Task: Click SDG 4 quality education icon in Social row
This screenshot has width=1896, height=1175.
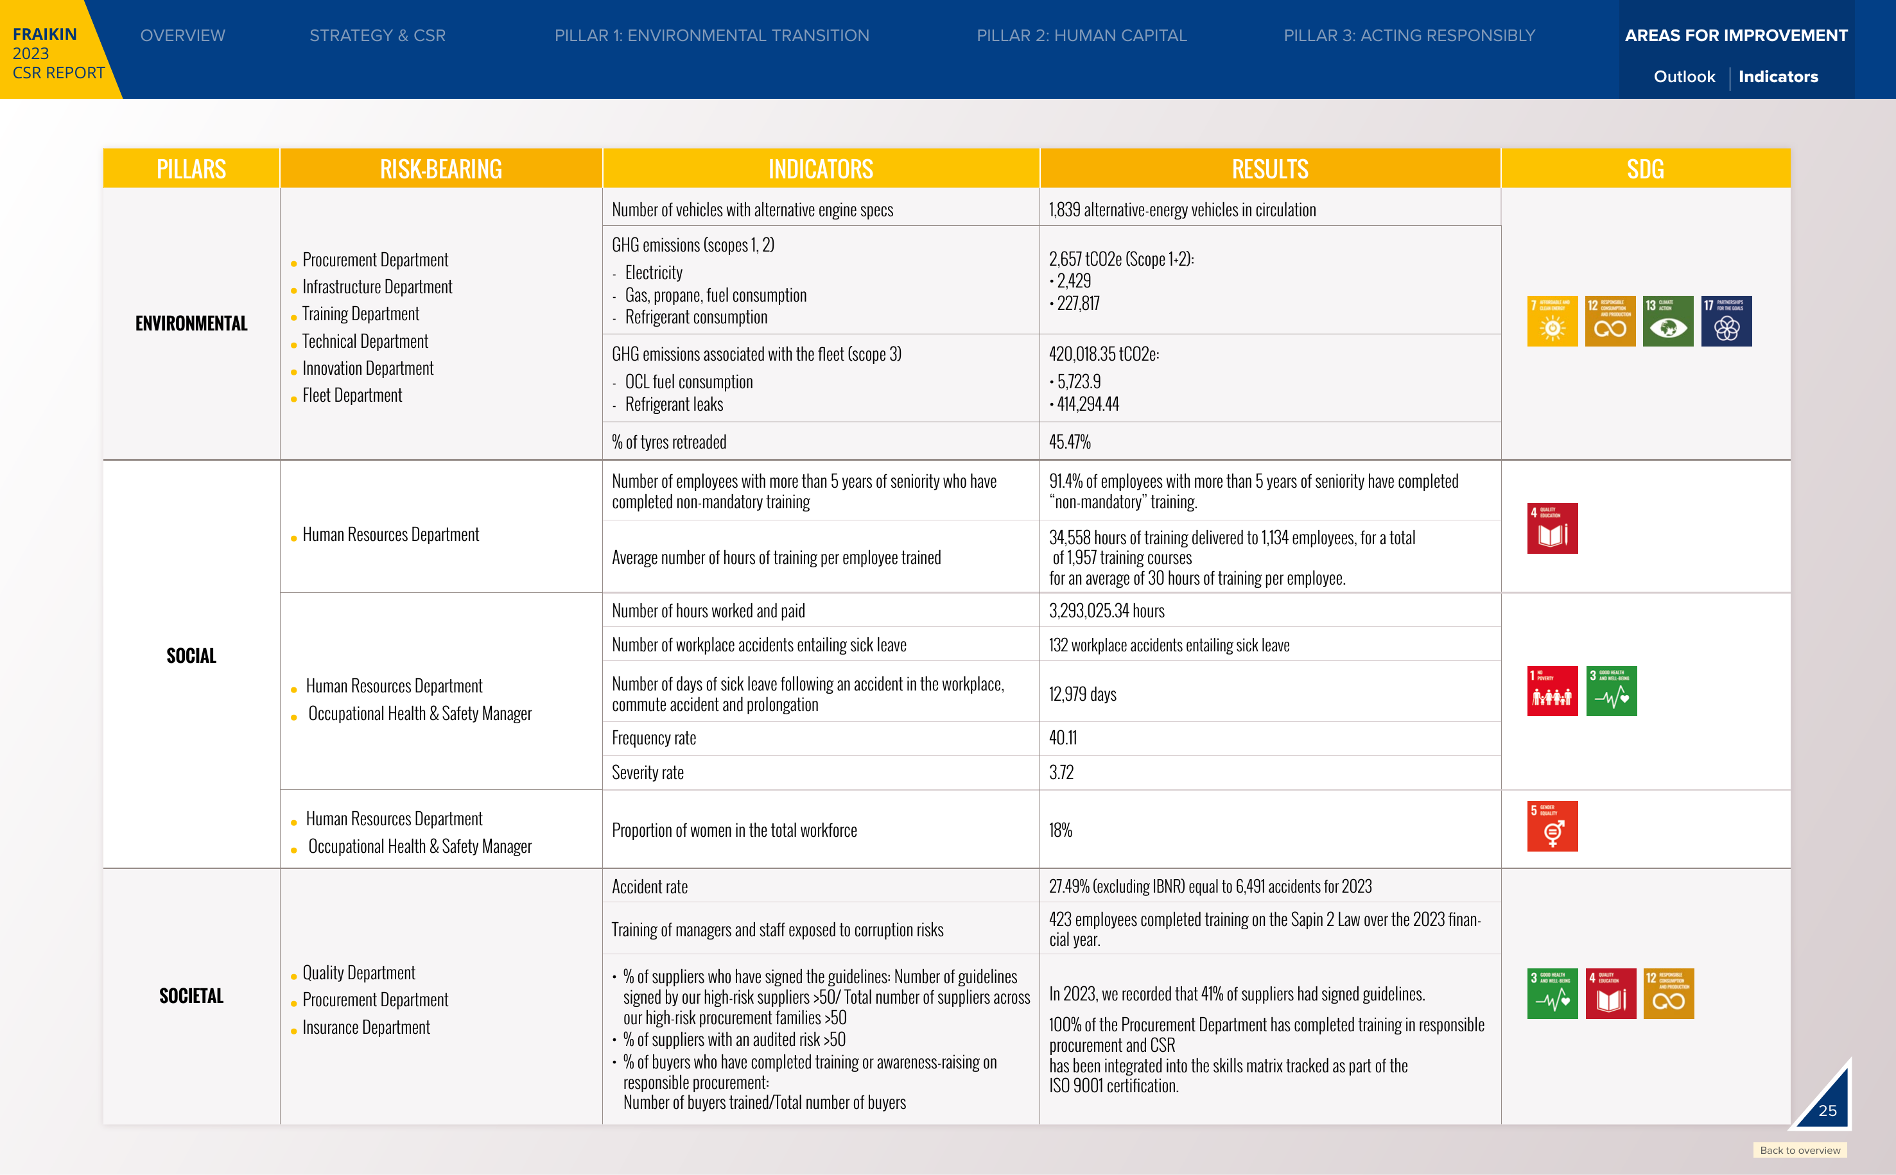Action: (1552, 528)
